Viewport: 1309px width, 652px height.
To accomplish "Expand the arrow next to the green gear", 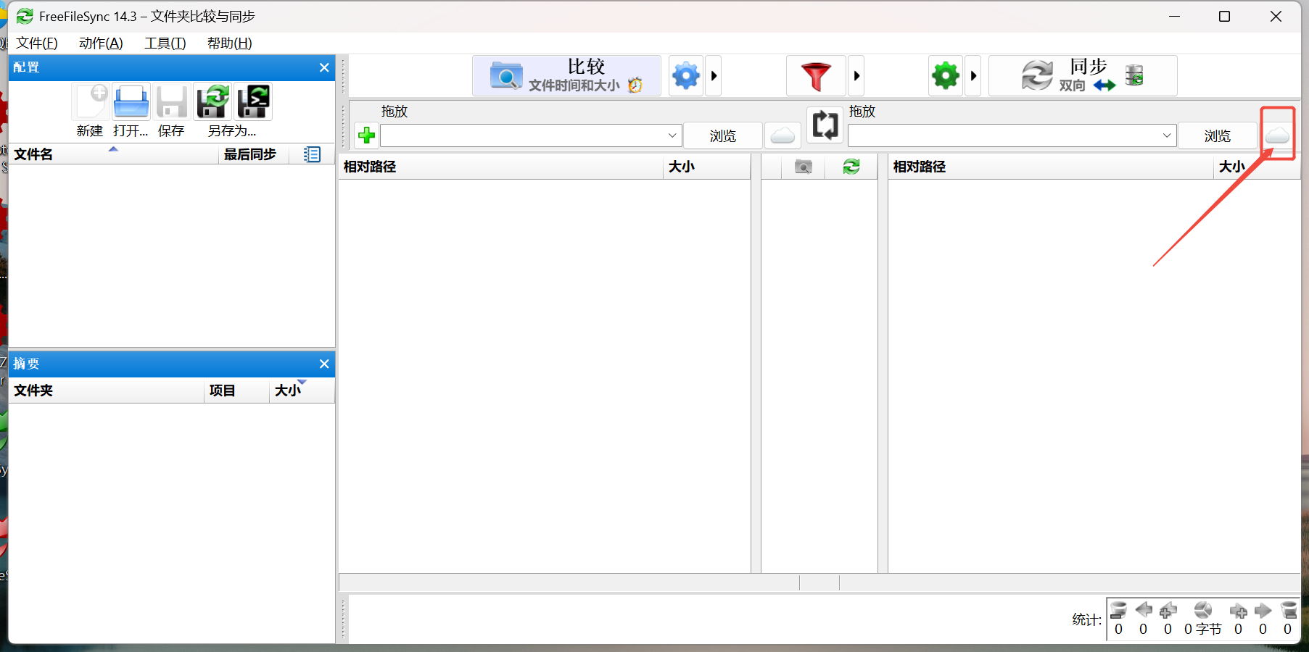I will [x=973, y=75].
